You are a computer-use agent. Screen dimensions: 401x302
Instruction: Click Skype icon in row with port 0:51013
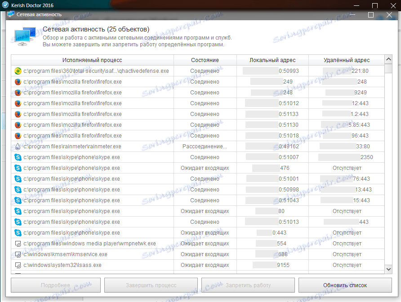18,222
